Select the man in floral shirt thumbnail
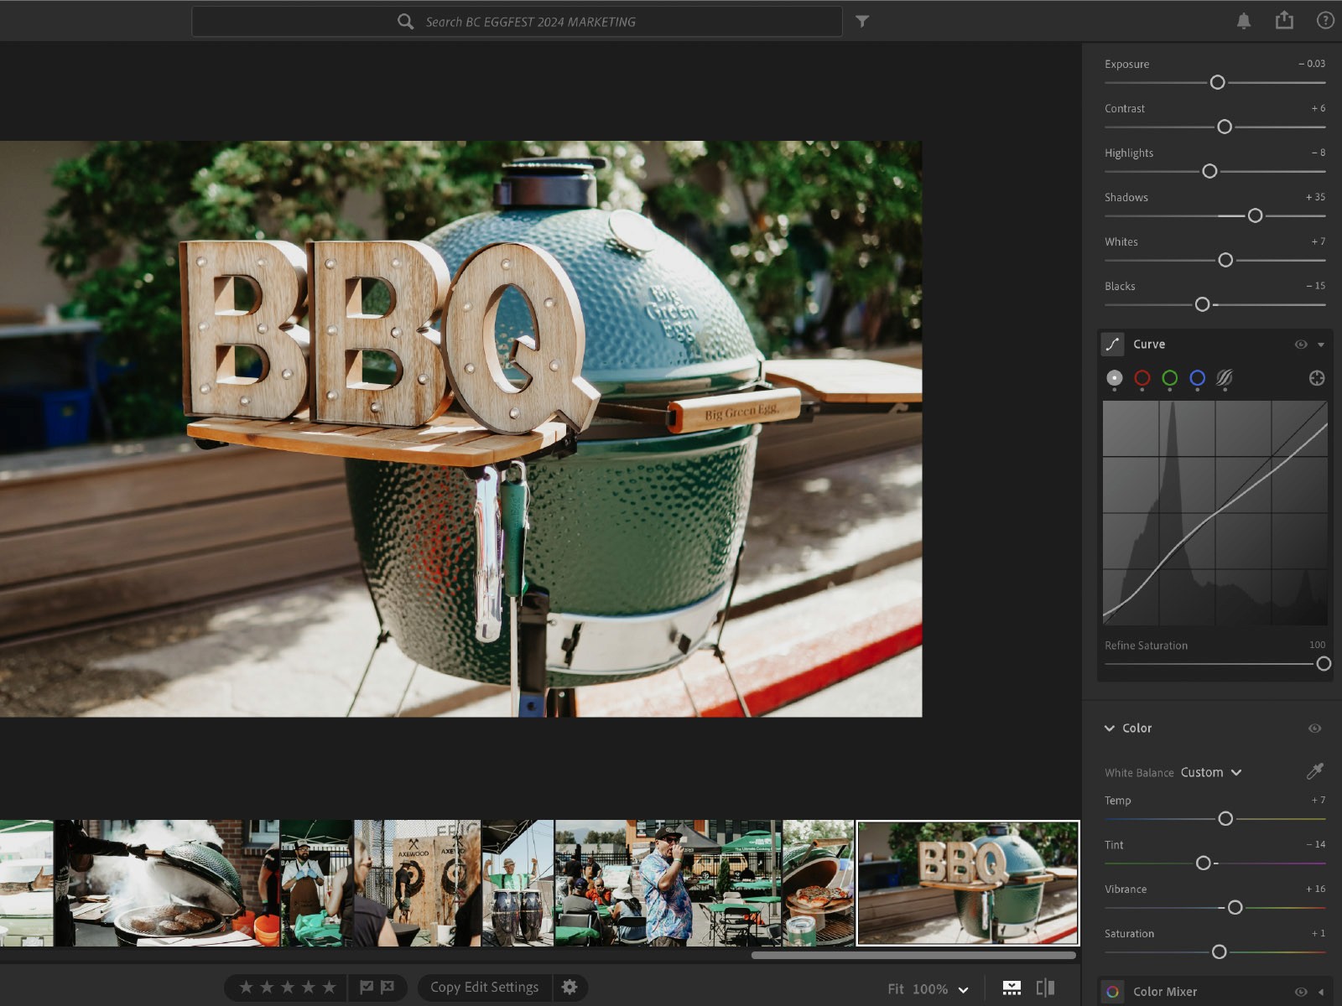1342x1006 pixels. tap(668, 883)
